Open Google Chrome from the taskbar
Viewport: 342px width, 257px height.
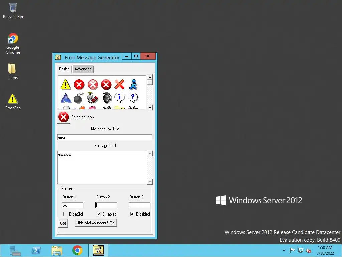(77, 250)
